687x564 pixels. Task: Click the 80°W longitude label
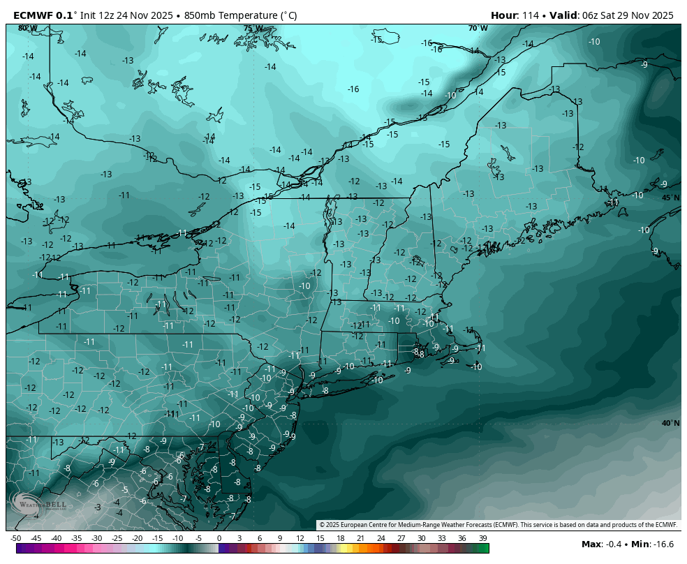click(x=28, y=28)
